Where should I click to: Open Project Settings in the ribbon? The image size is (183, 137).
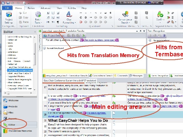point(9,18)
